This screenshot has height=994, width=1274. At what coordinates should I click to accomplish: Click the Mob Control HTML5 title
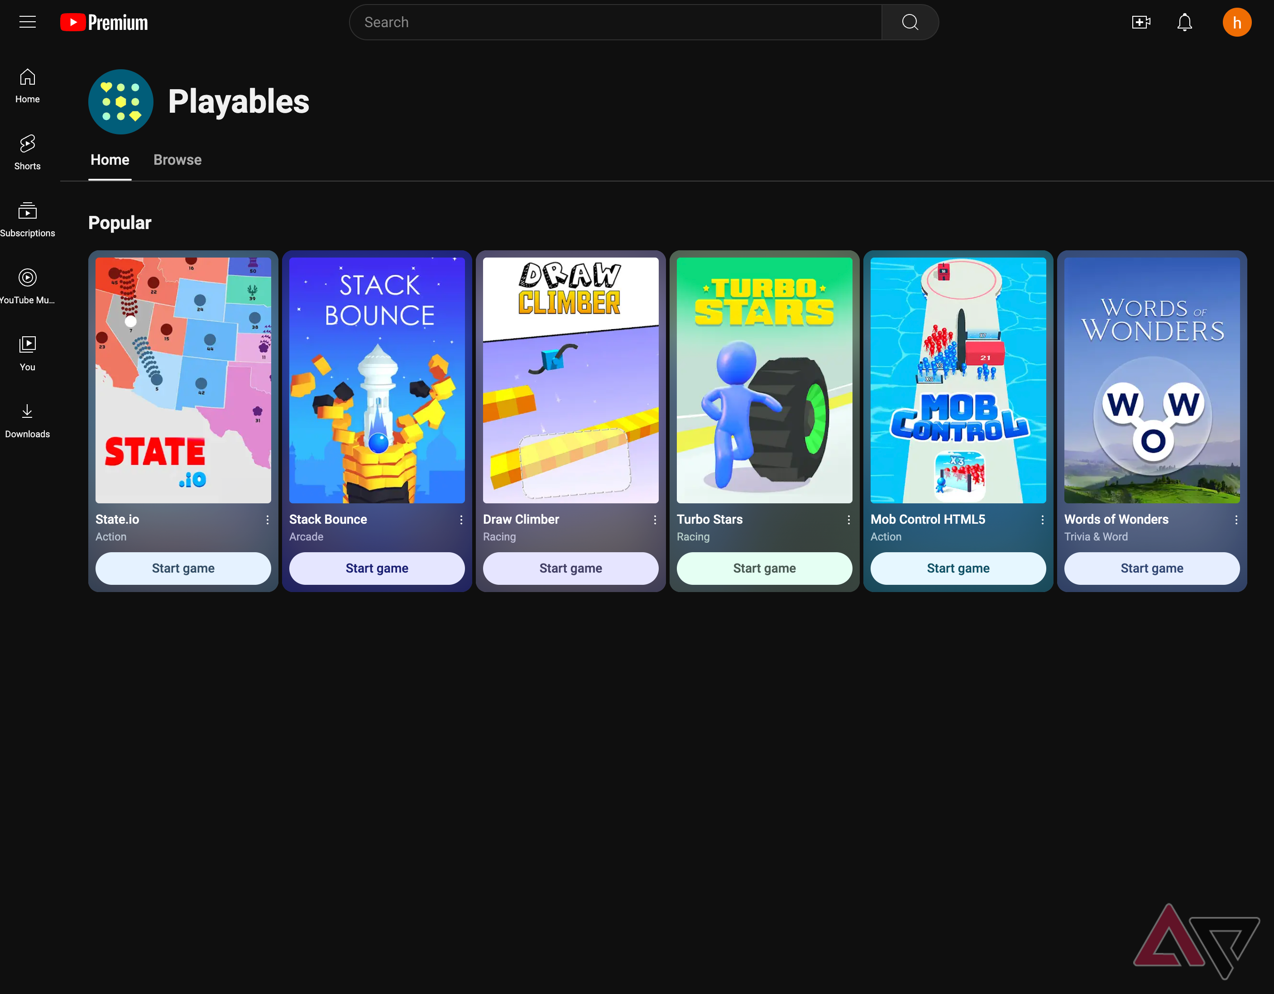(928, 519)
